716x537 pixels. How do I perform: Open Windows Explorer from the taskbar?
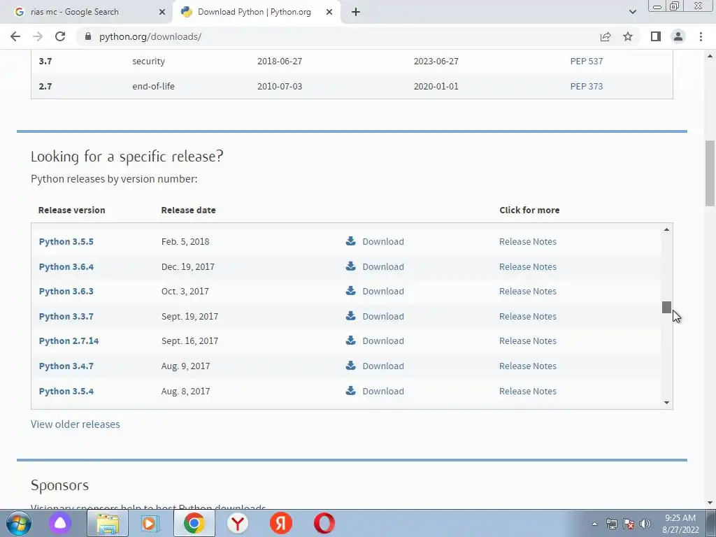pyautogui.click(x=108, y=523)
